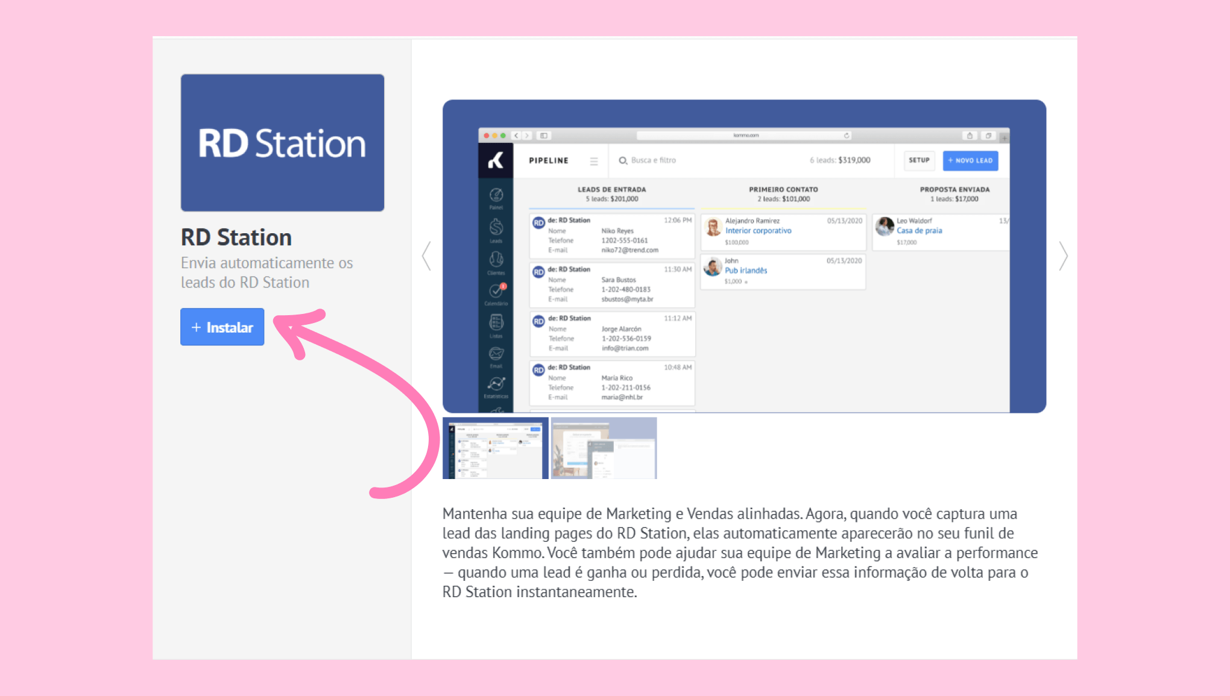Go to the next carousel image arrow
The image size is (1230, 696).
point(1063,257)
